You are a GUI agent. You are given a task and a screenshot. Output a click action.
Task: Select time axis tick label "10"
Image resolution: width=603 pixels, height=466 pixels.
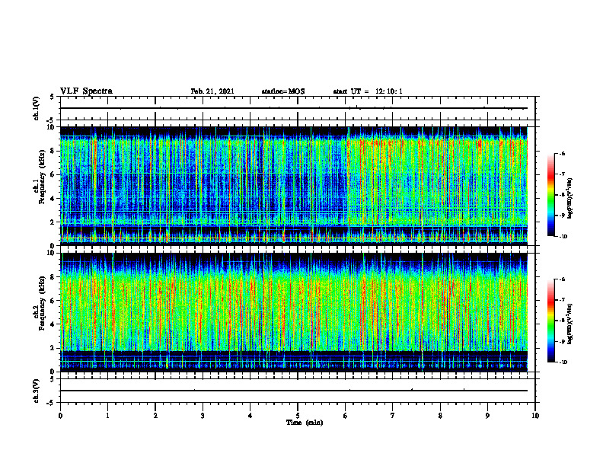coord(535,415)
